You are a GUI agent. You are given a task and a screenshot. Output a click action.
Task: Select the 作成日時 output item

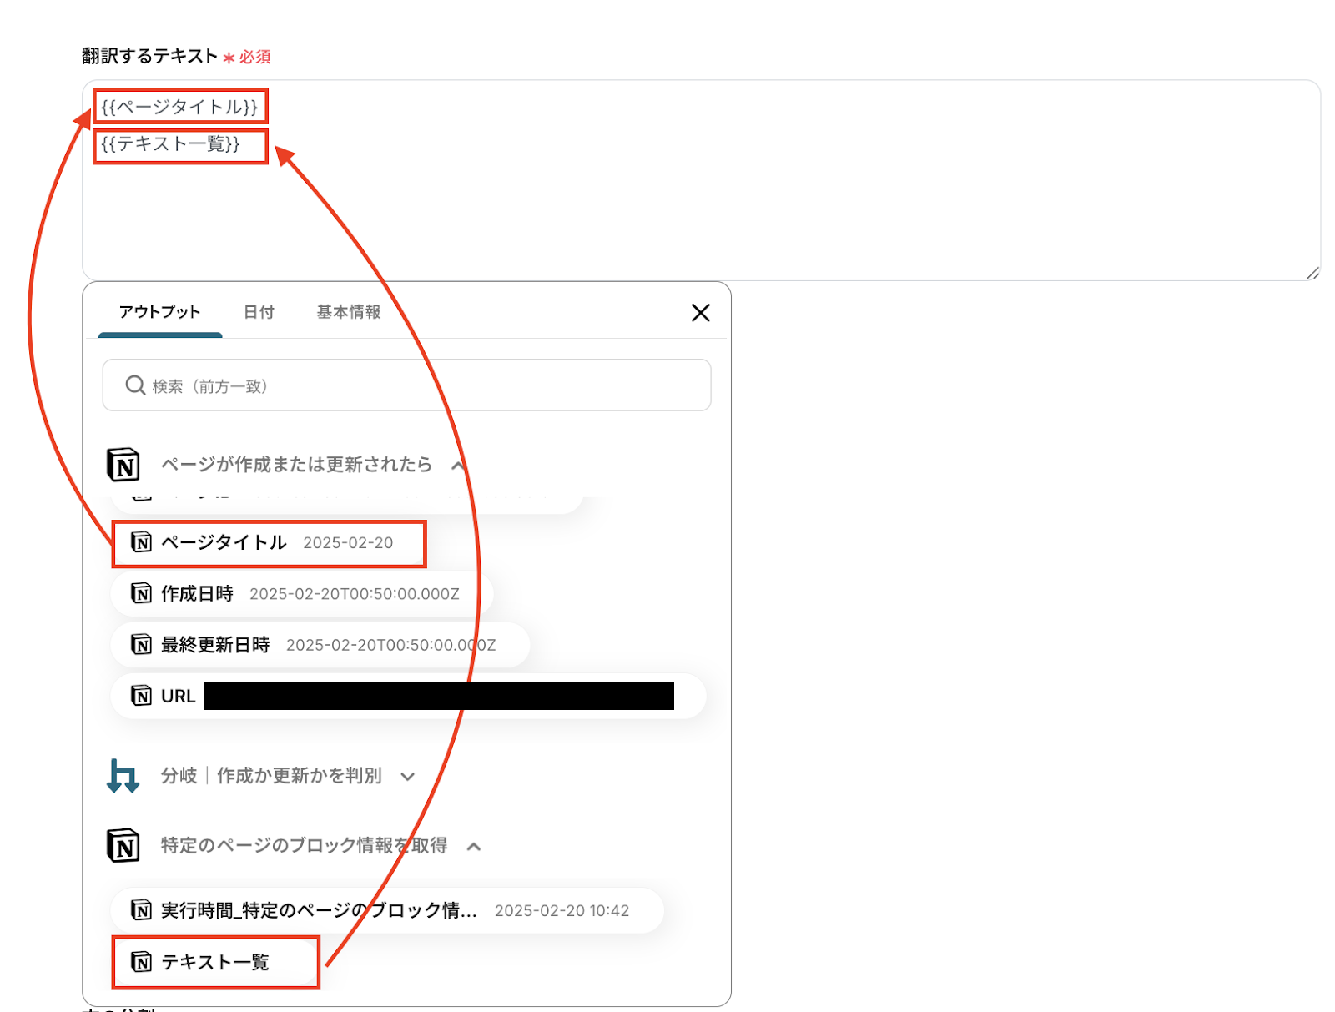click(x=301, y=594)
